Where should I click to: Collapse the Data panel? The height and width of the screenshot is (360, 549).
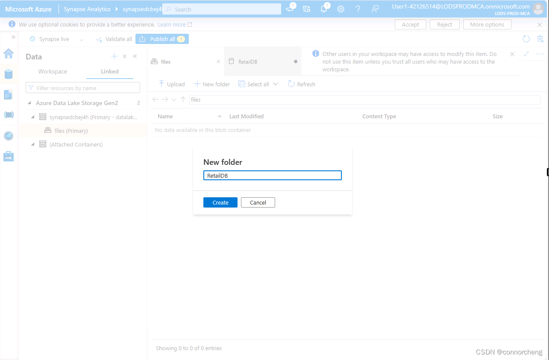click(135, 56)
